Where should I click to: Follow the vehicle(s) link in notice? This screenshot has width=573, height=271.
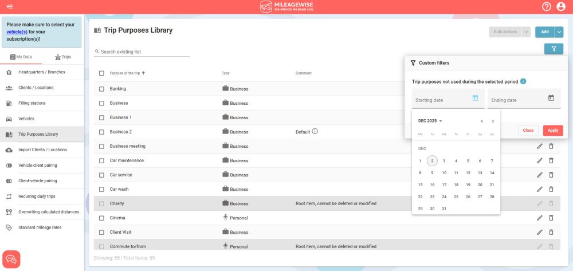pyautogui.click(x=17, y=32)
